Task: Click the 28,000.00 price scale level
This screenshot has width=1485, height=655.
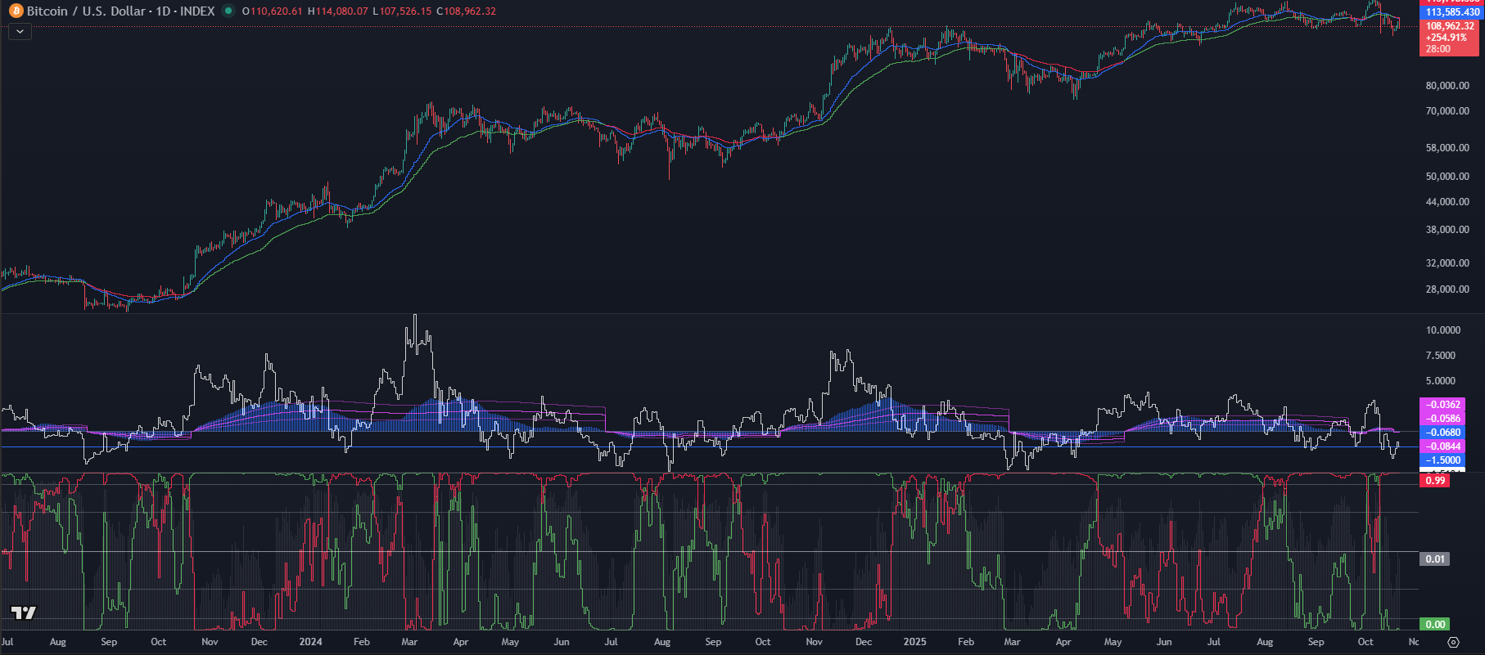Action: click(1447, 289)
